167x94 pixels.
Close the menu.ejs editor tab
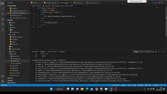tap(71, 3)
